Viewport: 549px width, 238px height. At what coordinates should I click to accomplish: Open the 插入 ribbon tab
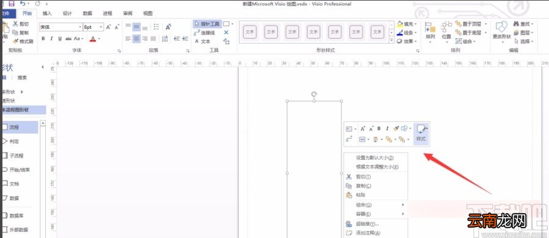pos(47,13)
